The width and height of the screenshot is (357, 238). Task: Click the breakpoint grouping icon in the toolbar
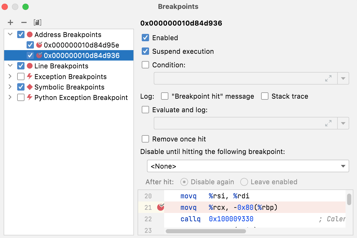38,22
